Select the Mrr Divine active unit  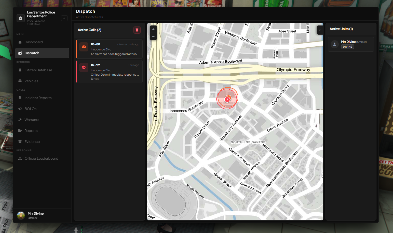pos(351,44)
